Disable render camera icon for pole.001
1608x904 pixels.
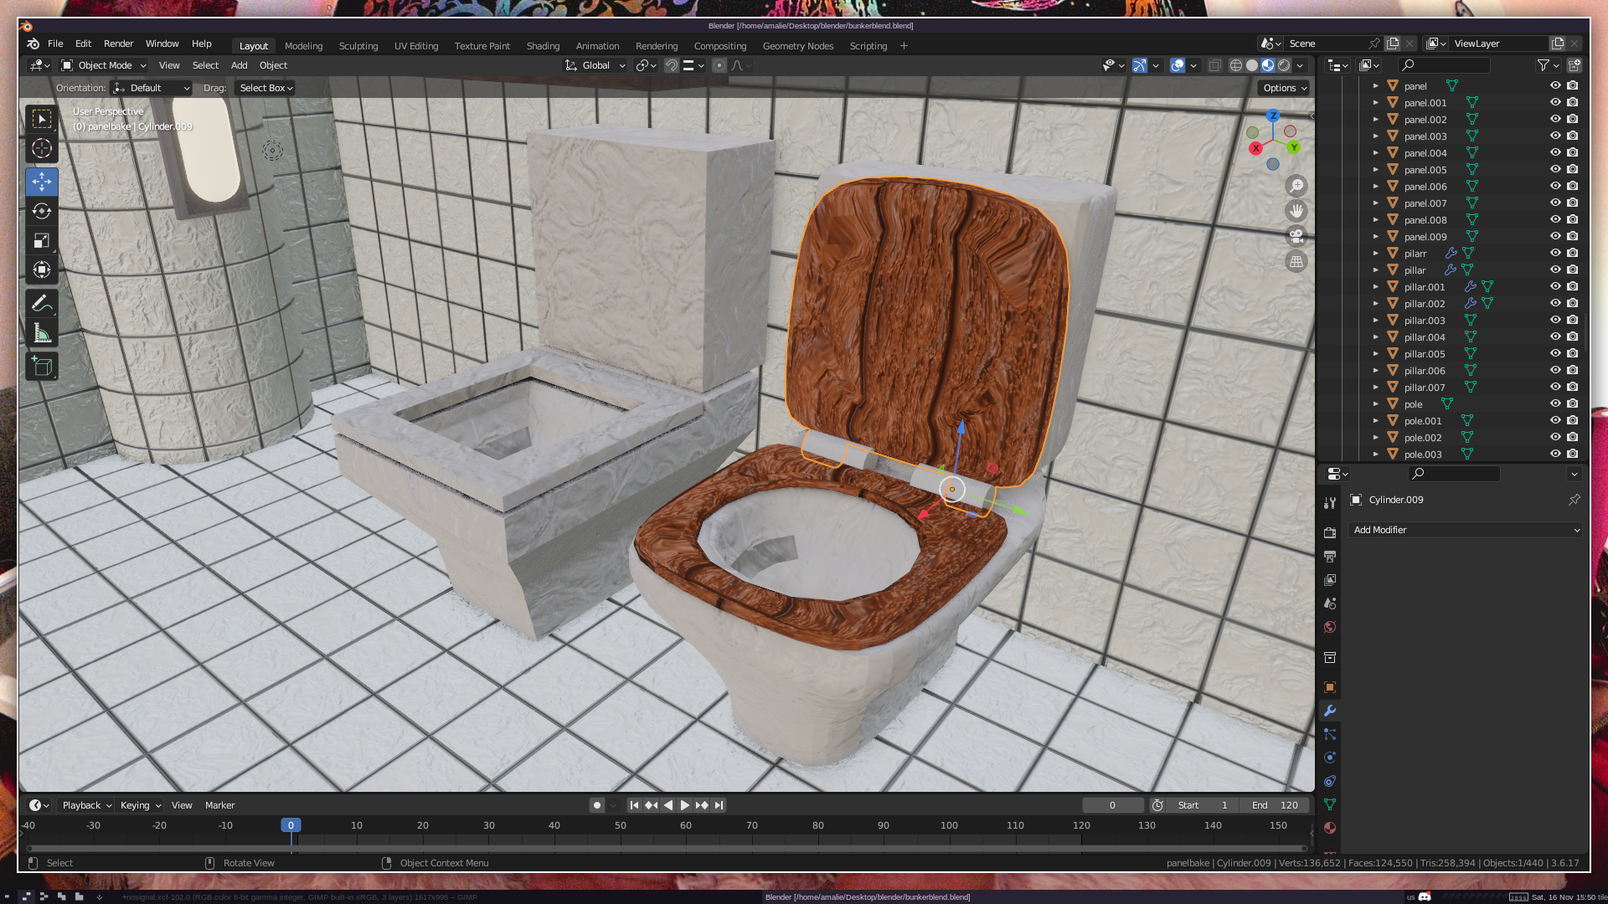pyautogui.click(x=1573, y=420)
